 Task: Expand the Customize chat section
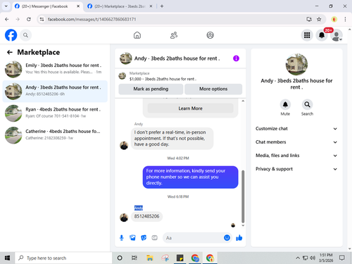point(296,129)
